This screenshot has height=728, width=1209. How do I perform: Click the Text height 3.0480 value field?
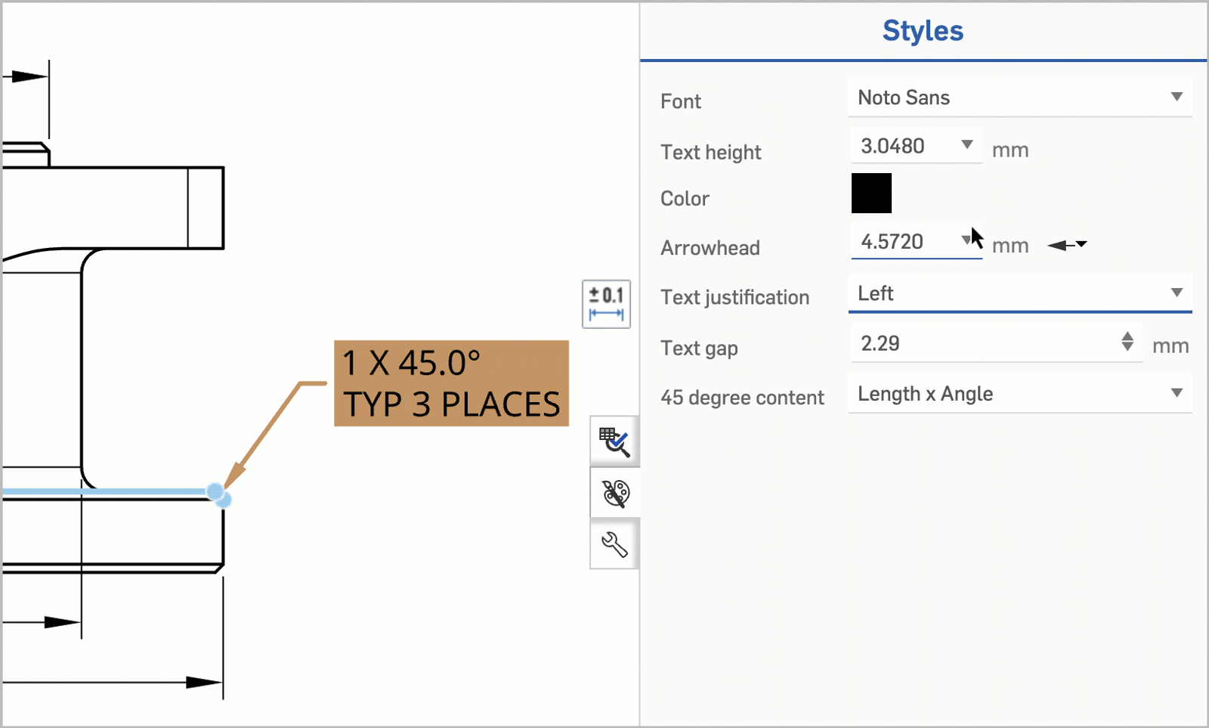903,146
